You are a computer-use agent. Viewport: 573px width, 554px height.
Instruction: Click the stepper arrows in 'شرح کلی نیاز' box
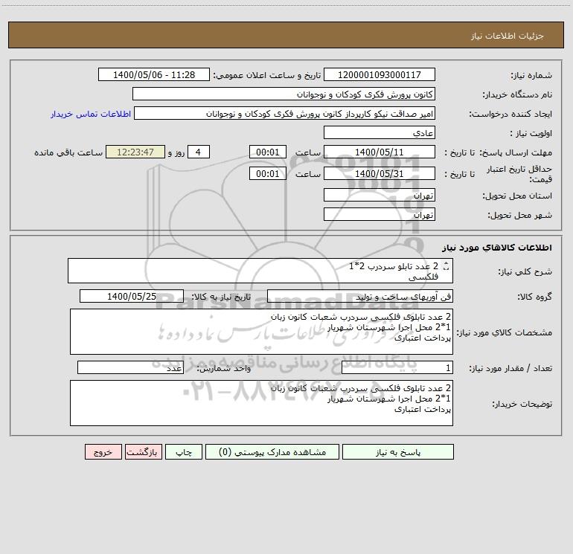(446, 266)
